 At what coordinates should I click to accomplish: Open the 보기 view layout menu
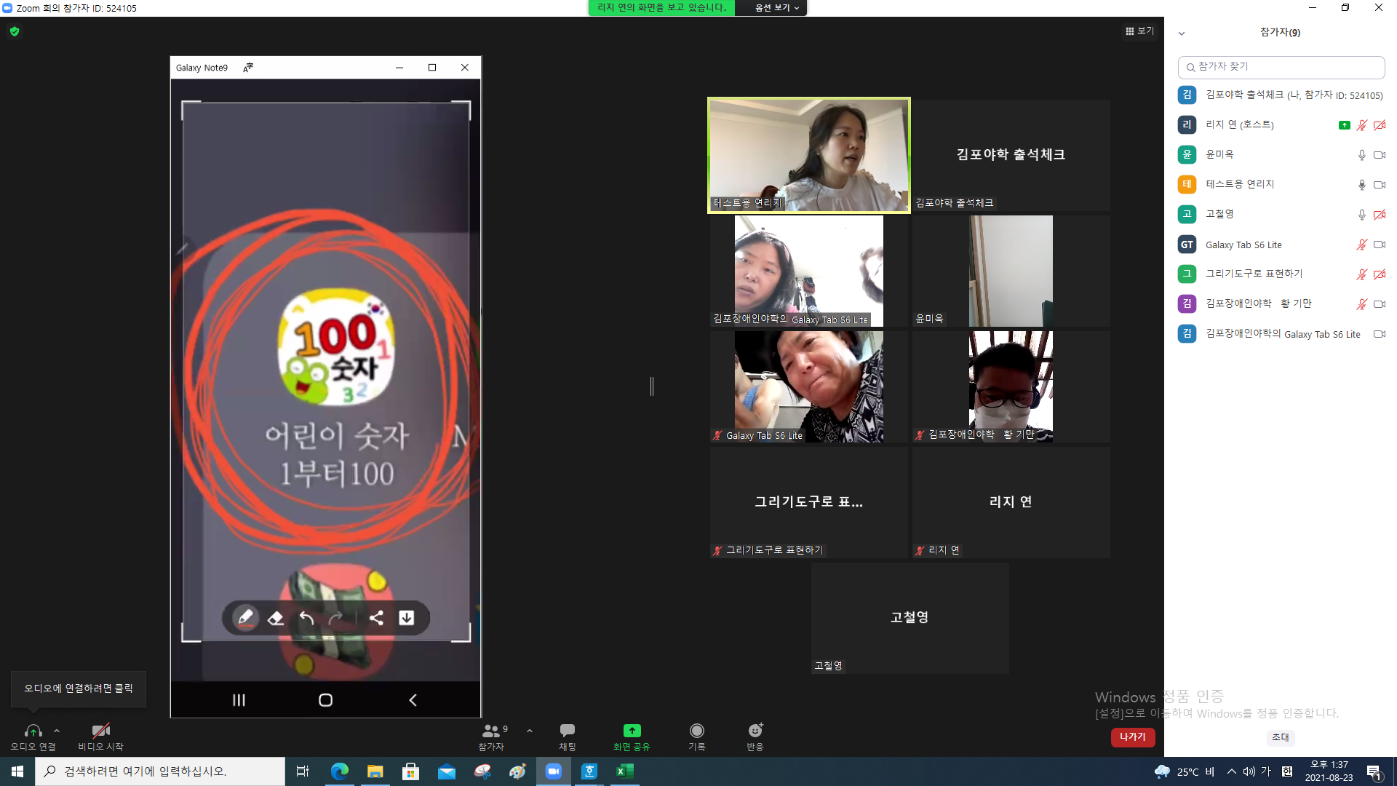pyautogui.click(x=1139, y=31)
